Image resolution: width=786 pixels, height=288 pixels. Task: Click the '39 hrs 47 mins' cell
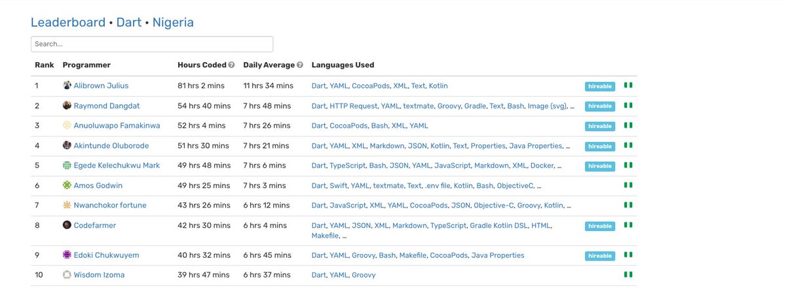[204, 275]
